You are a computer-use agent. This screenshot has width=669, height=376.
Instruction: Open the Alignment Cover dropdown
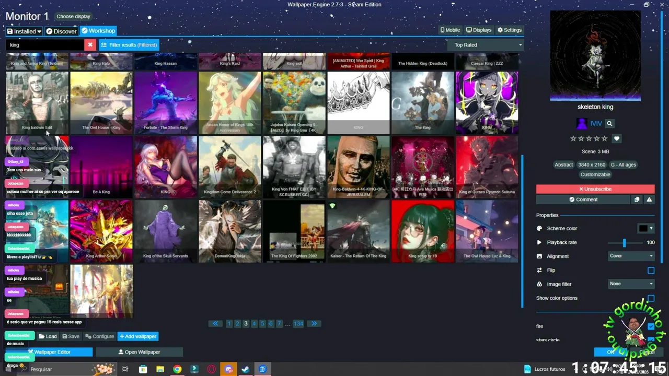click(631, 256)
